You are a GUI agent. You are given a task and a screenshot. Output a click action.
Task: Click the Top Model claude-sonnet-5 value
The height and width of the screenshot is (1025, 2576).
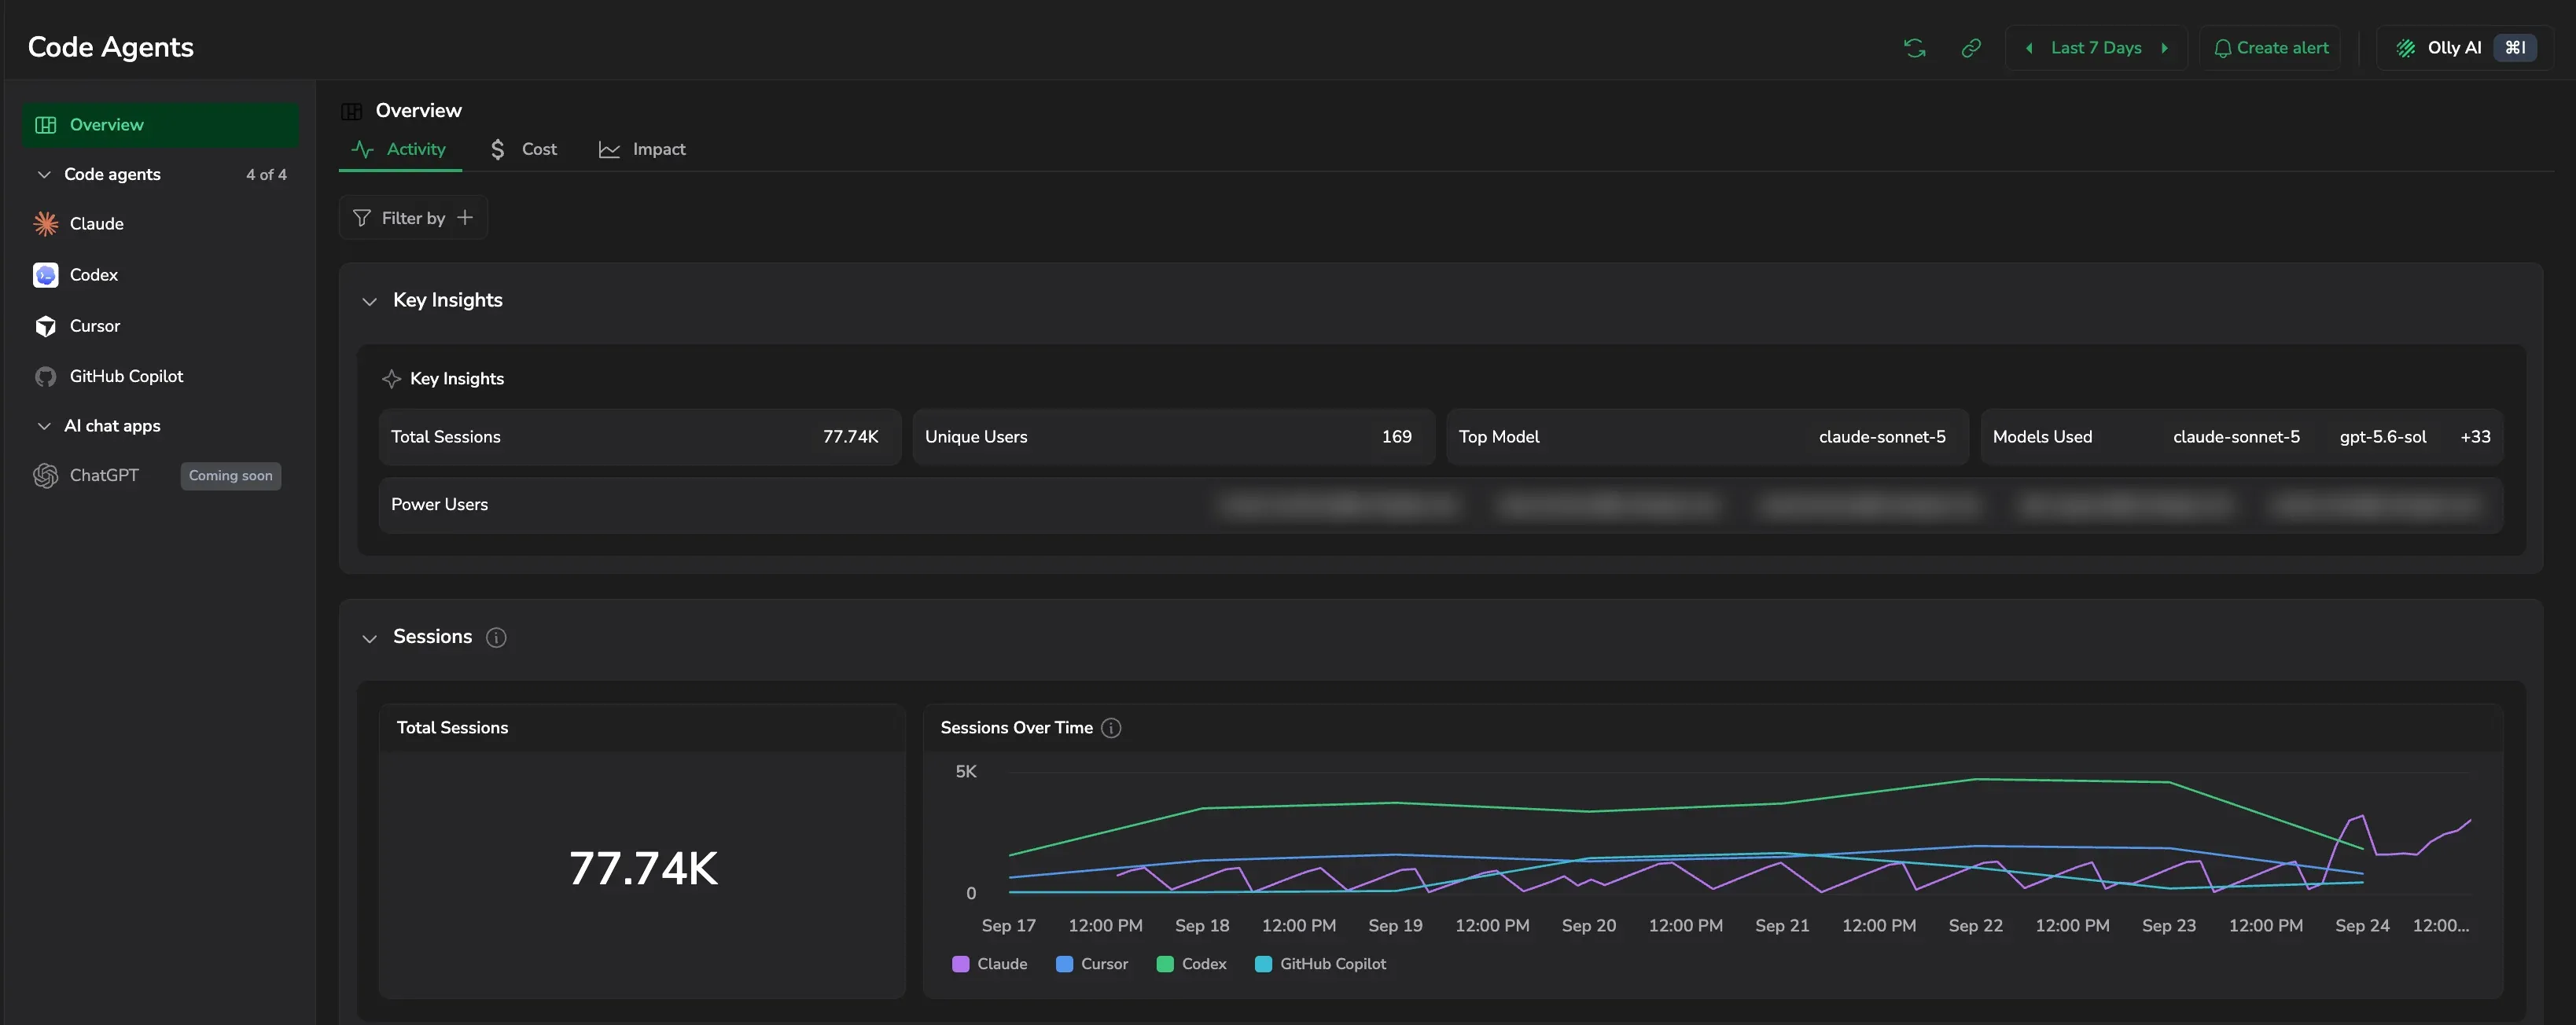click(1882, 437)
